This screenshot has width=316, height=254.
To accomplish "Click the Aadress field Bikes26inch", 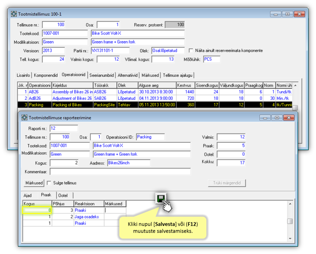I will [x=129, y=163].
